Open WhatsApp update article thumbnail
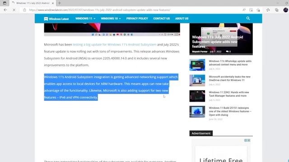 tap(197, 65)
